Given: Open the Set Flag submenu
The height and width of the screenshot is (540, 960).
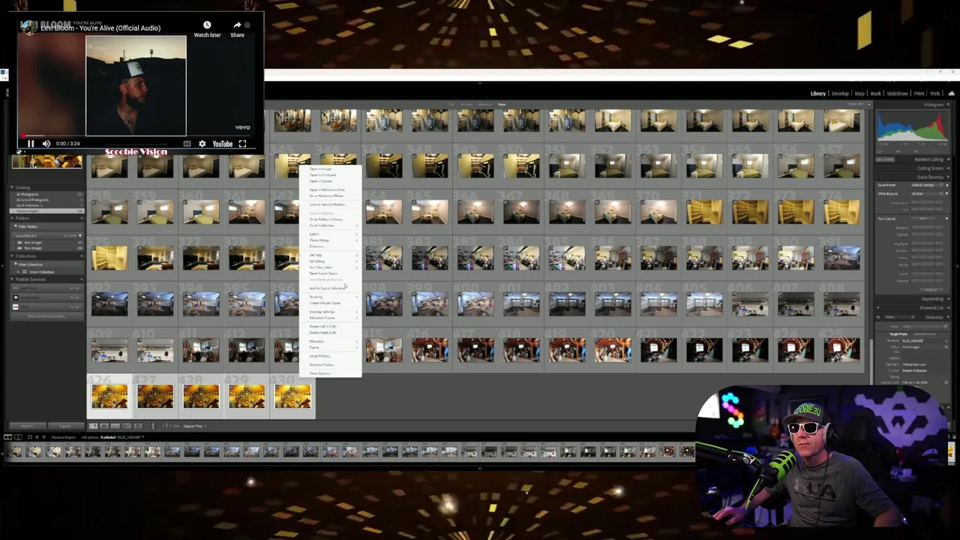Looking at the screenshot, I should click(330, 255).
